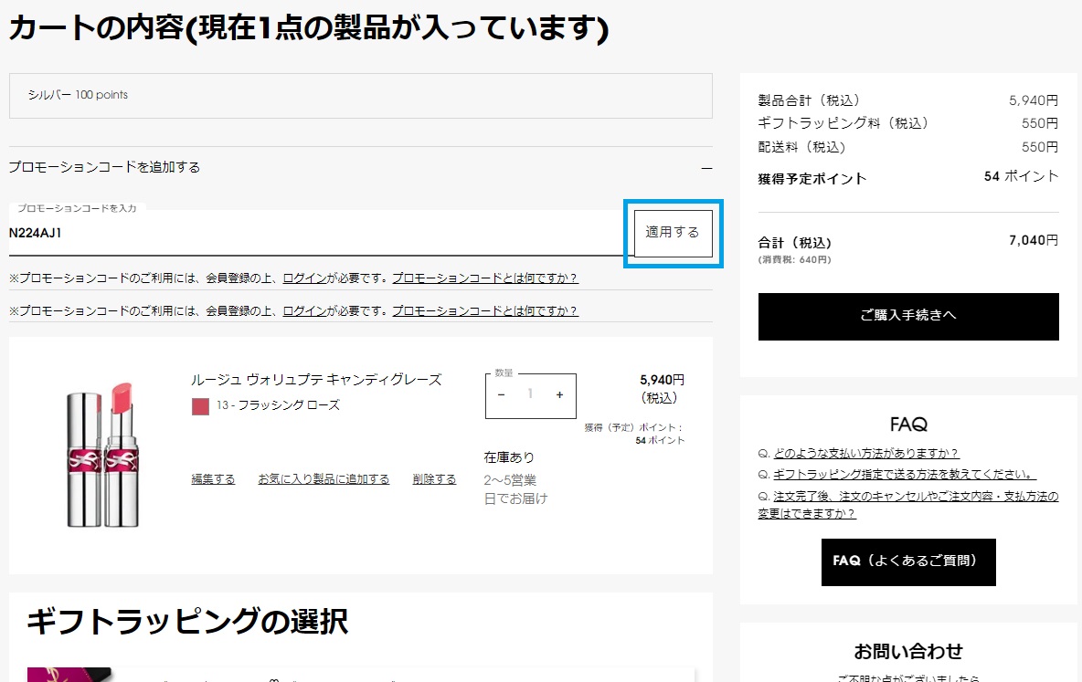Screen dimensions: 1082x682
Task: Click the ご購入手続きへ checkout button
Action: coord(908,316)
